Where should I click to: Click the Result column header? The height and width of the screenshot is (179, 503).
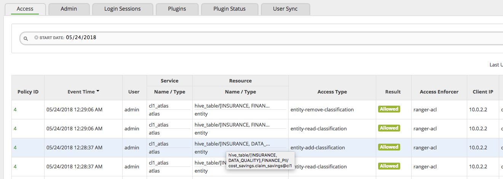click(x=393, y=92)
